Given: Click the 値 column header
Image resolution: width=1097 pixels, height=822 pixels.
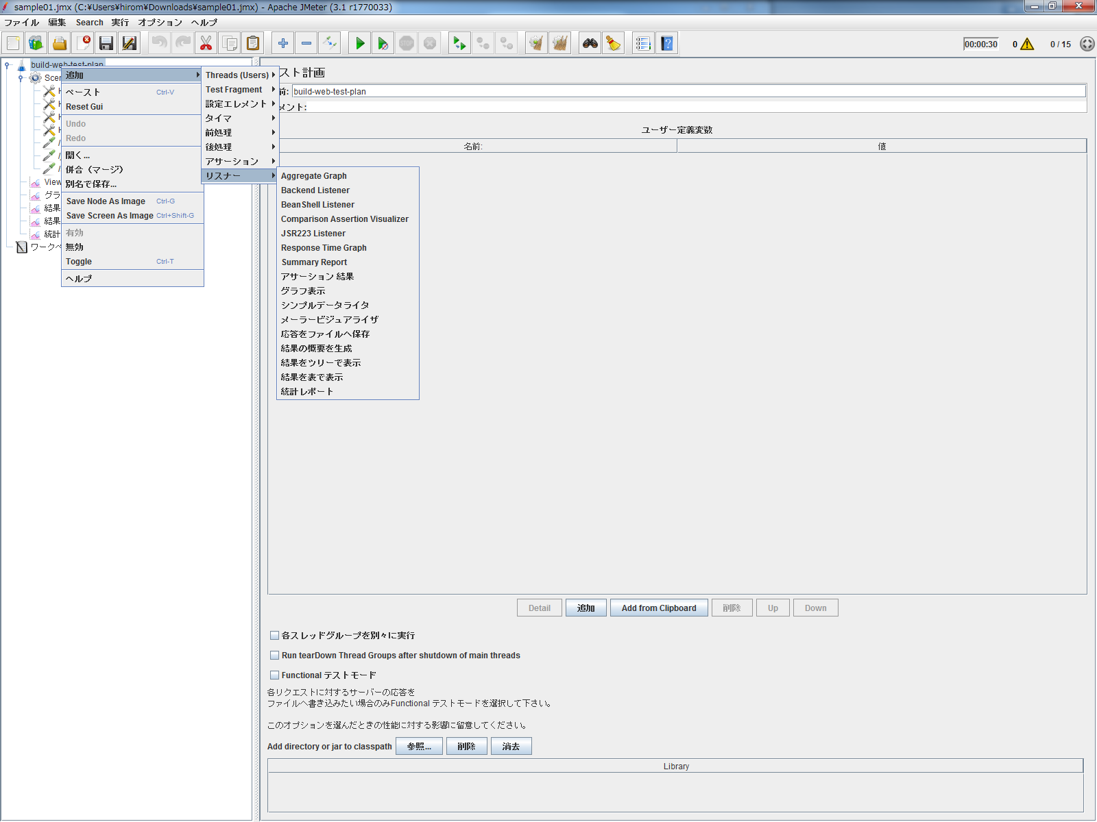Looking at the screenshot, I should [882, 146].
